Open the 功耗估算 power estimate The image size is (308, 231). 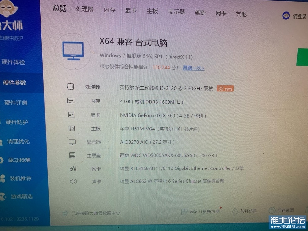[x=249, y=211]
